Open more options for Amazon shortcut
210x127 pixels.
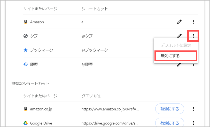point(193,22)
